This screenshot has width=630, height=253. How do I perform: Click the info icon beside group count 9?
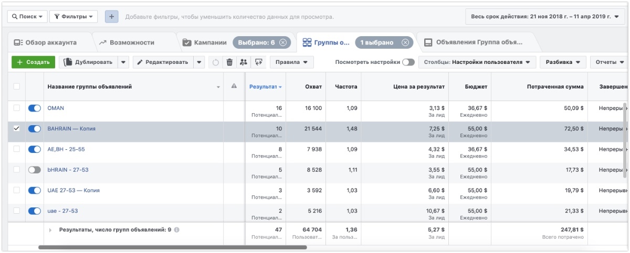pos(177,230)
